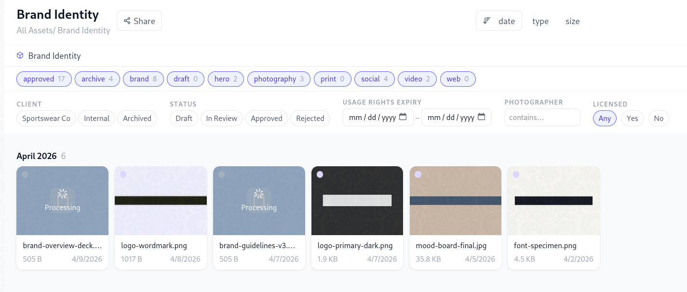687x292 pixels.
Task: Click the share icon in Share button
Action: 127,21
